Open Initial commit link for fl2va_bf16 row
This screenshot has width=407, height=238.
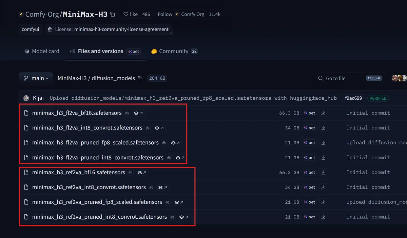pos(368,113)
